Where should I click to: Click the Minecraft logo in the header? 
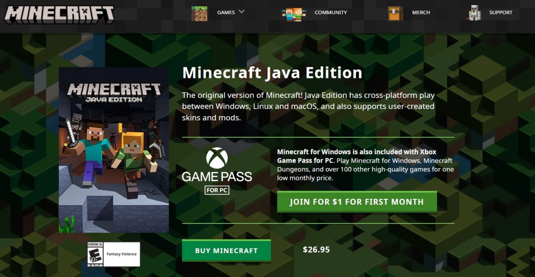click(x=59, y=14)
